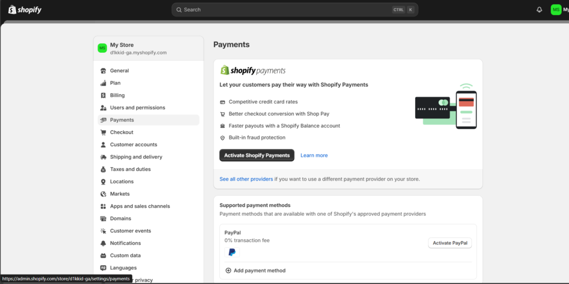Click the Locations pin icon
This screenshot has height=284, width=569.
[103, 182]
